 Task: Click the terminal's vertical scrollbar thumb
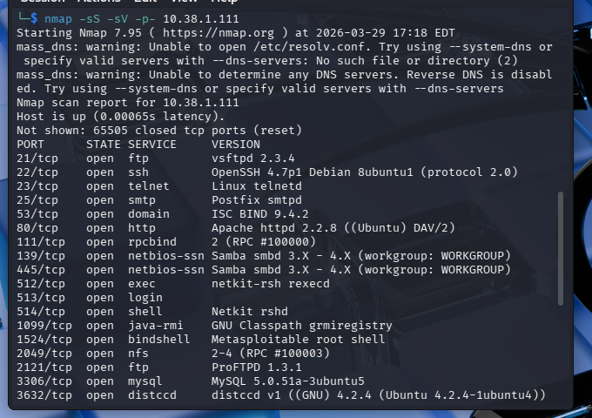click(562, 261)
